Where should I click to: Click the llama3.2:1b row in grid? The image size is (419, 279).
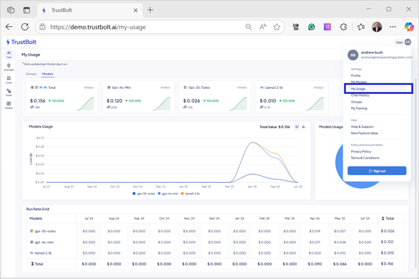pyautogui.click(x=215, y=253)
